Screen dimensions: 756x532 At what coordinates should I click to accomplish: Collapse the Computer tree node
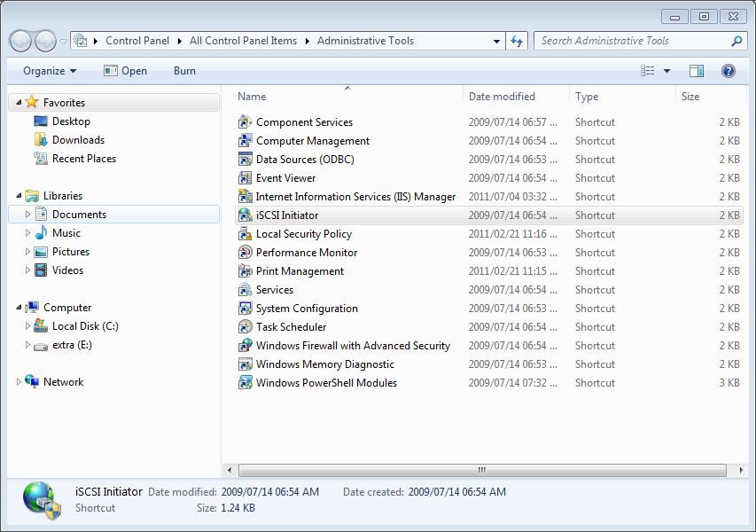click(x=19, y=308)
